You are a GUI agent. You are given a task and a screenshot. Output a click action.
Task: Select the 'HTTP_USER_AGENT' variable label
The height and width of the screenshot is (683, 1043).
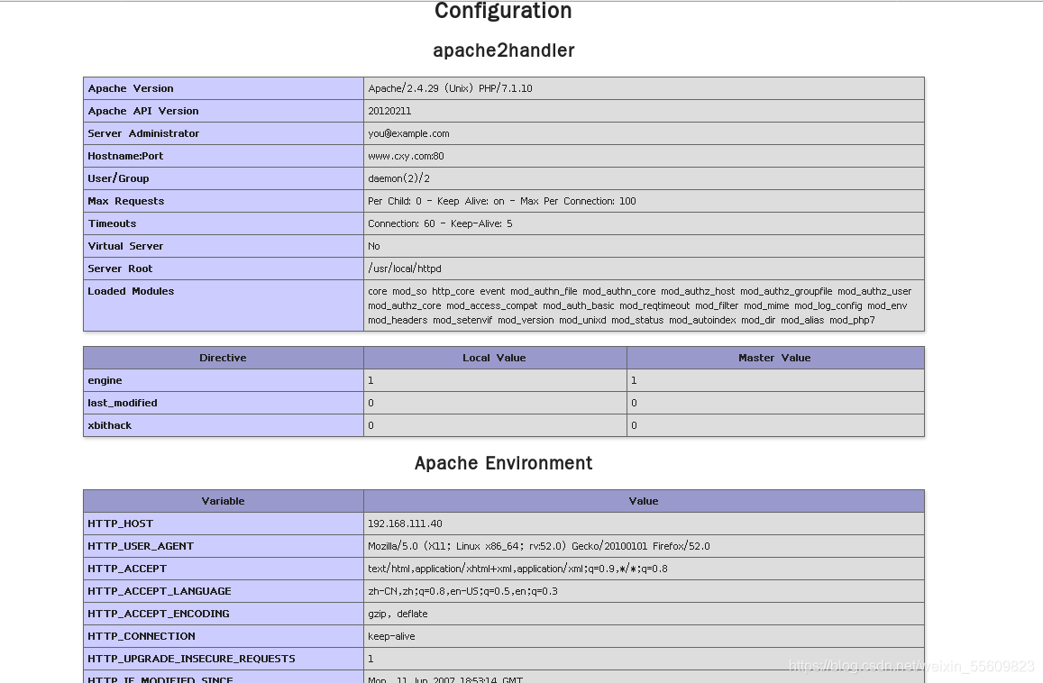point(141,547)
